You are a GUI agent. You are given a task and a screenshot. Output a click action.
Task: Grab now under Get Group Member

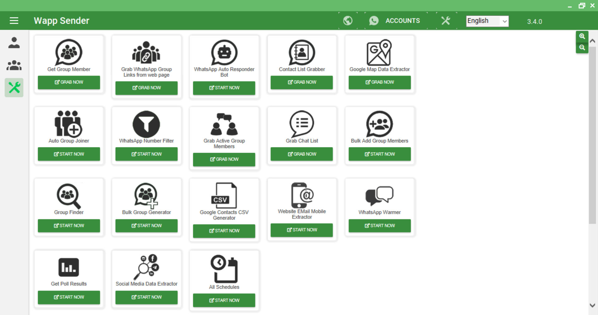(69, 82)
